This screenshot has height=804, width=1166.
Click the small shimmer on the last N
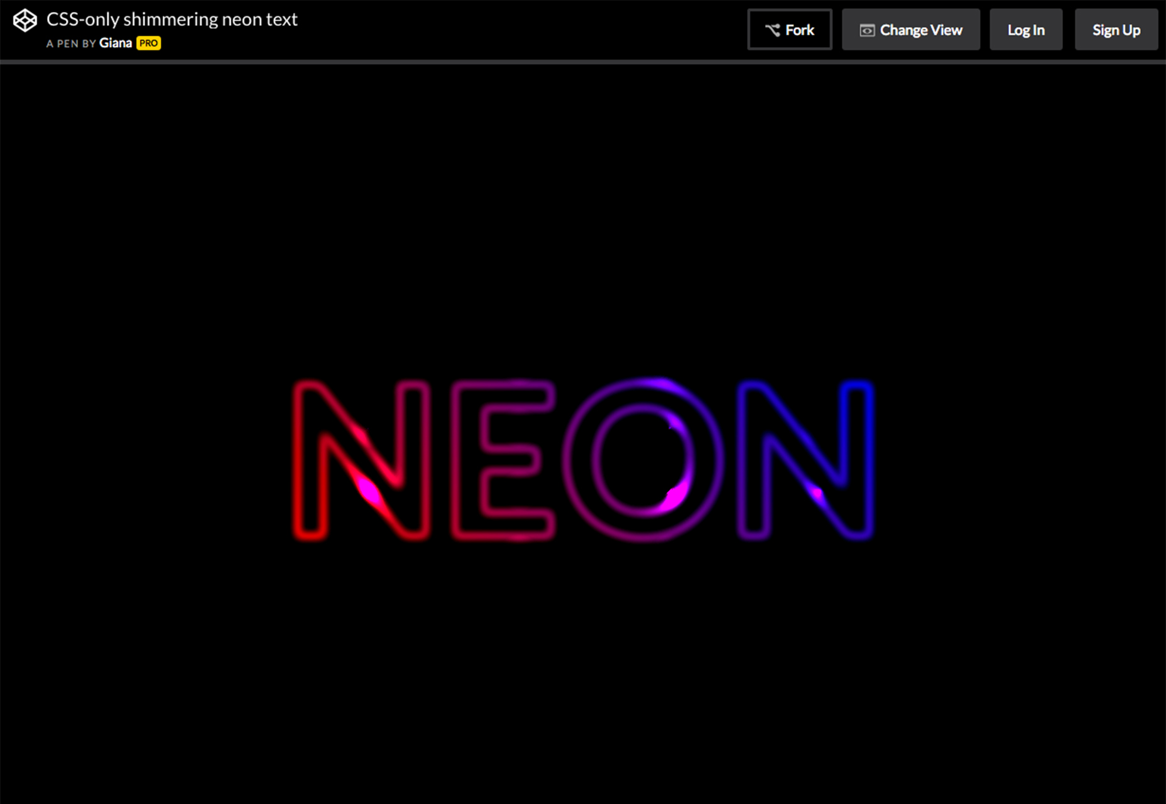[817, 494]
